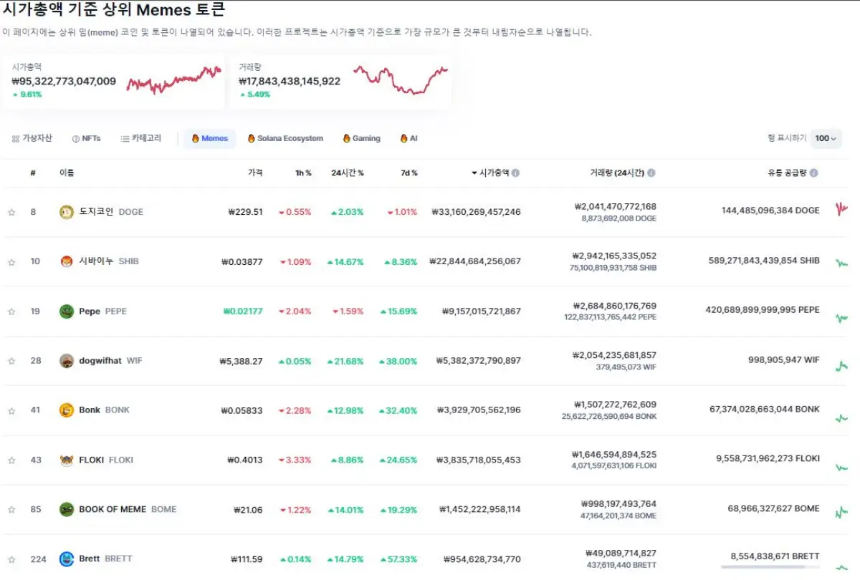Viewport: 860px width, 580px height.
Task: Open the BOOK OF MEME BOME page
Action: coord(128,510)
